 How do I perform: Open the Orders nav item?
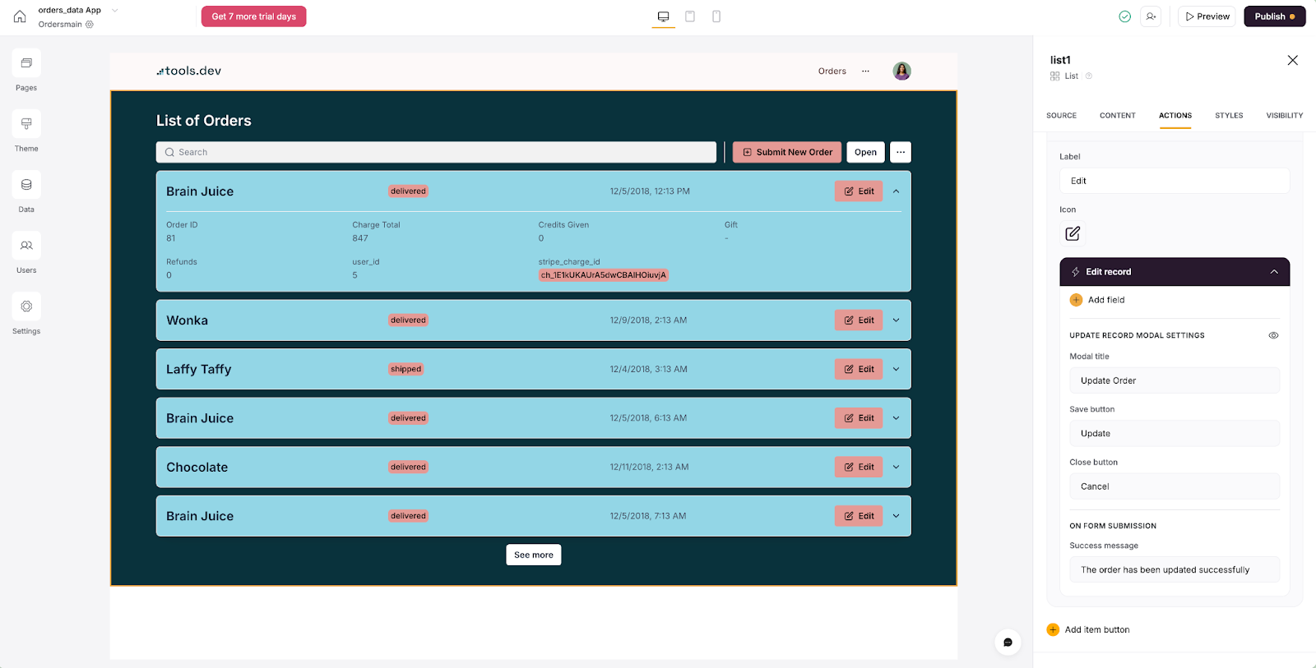(832, 71)
